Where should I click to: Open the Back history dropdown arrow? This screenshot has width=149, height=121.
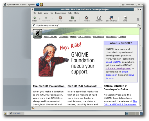coord(40,19)
